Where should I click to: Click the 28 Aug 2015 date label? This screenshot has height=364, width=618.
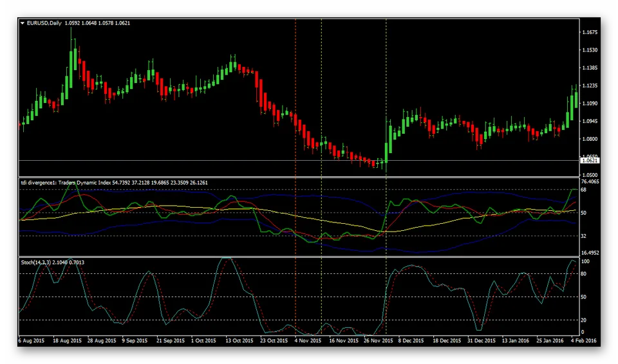[x=102, y=340]
